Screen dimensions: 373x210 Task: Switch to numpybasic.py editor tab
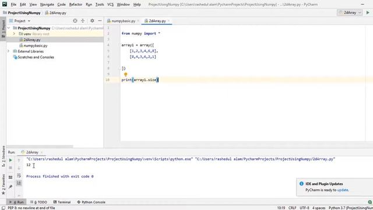coord(123,21)
